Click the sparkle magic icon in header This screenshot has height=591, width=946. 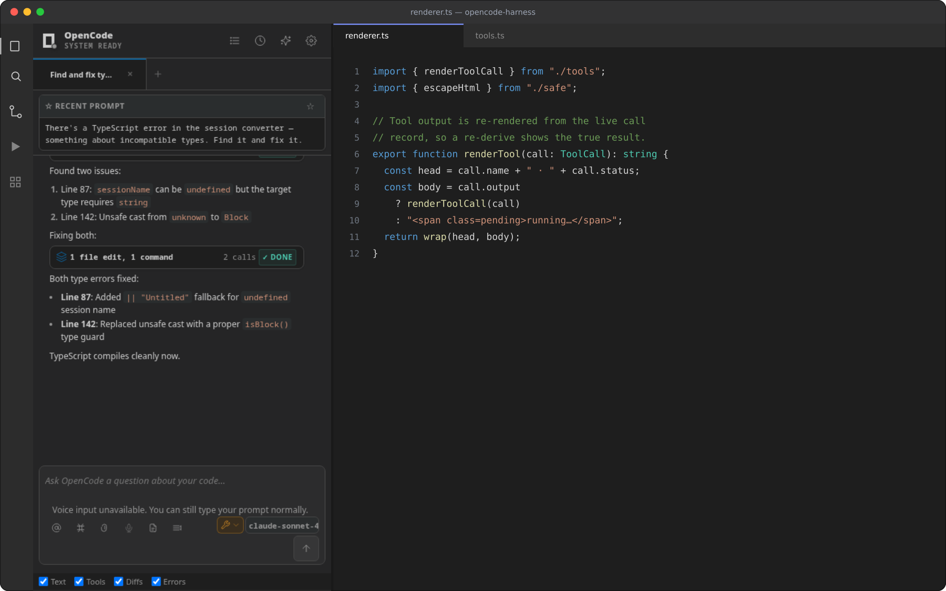pyautogui.click(x=285, y=40)
